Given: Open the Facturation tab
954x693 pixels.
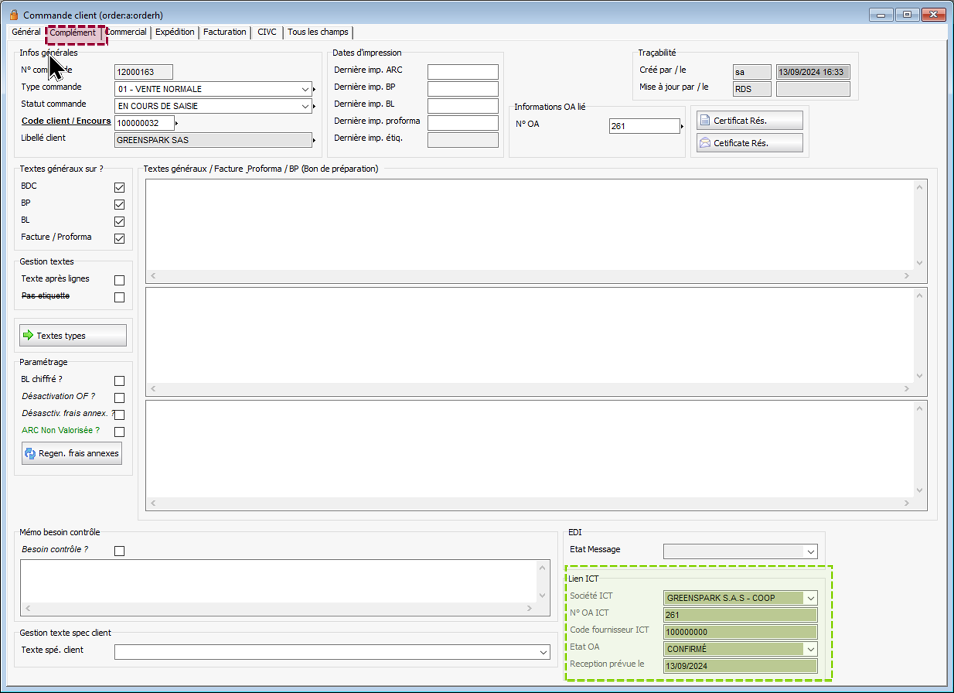Looking at the screenshot, I should (x=224, y=32).
